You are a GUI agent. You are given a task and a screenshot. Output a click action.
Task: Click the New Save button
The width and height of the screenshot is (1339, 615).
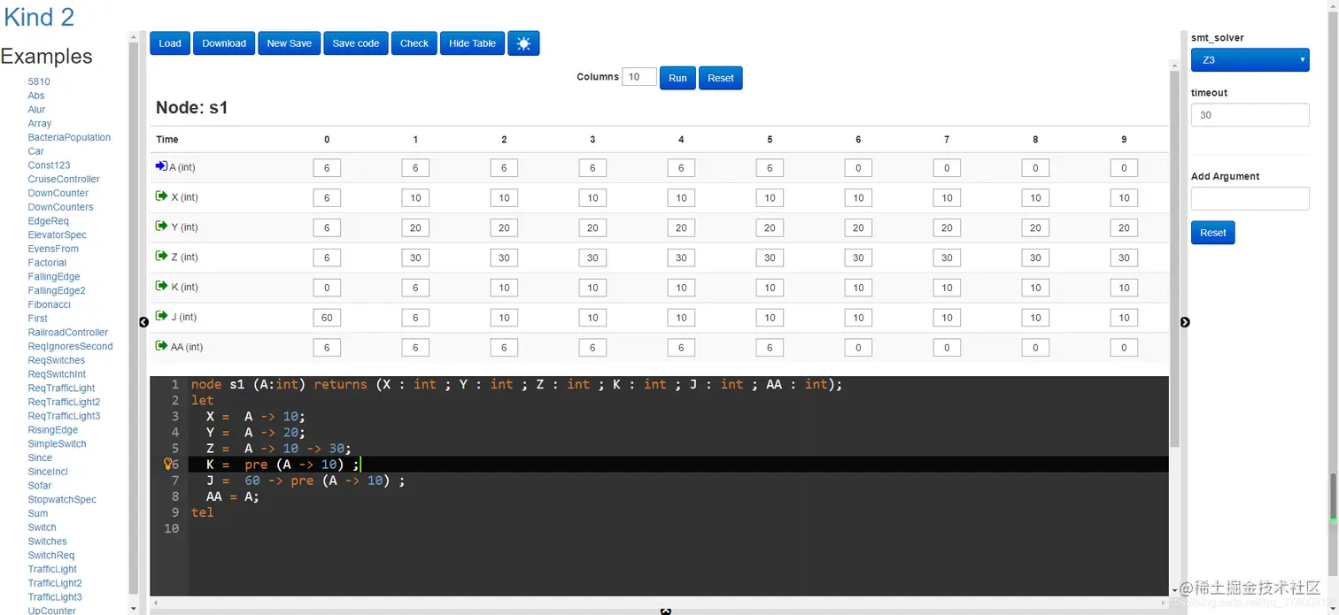[290, 43]
